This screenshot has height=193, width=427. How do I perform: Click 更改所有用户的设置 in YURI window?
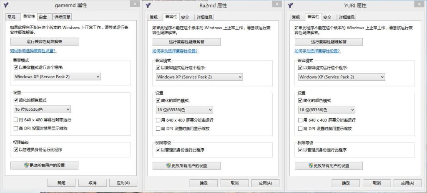tap(329, 165)
